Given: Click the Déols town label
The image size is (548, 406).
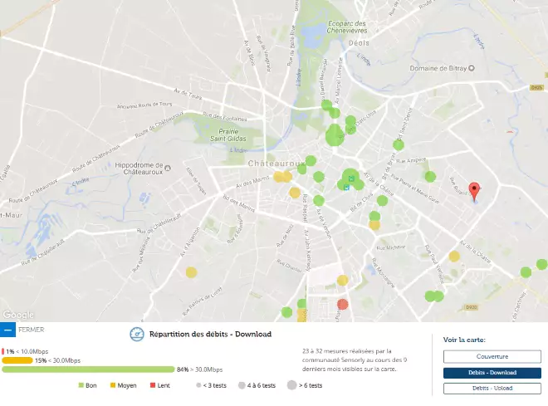Looking at the screenshot, I should coord(359,43).
